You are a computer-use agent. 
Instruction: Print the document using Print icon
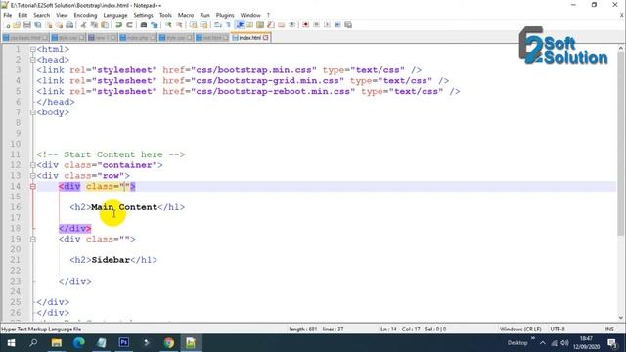coord(69,24)
